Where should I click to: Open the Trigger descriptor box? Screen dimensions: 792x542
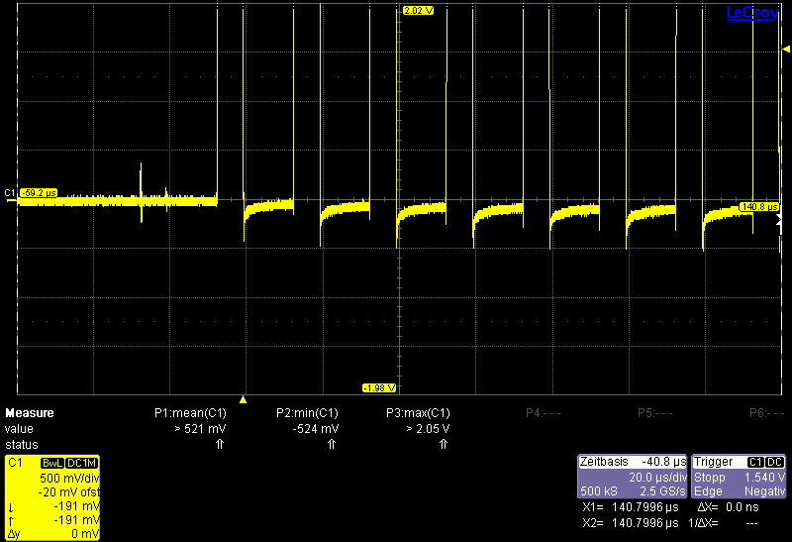tap(740, 478)
